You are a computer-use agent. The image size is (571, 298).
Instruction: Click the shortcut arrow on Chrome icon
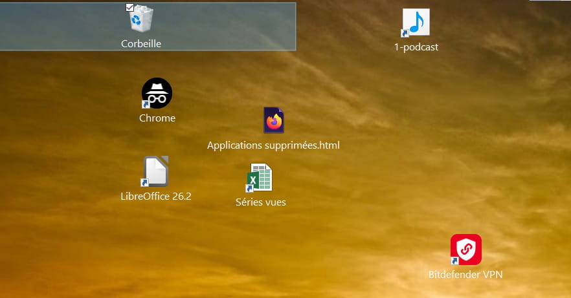146,104
